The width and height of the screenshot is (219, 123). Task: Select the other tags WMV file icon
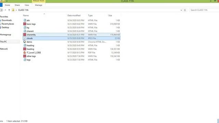point(25,56)
